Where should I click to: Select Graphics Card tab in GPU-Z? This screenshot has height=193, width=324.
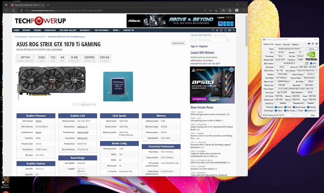point(268,44)
